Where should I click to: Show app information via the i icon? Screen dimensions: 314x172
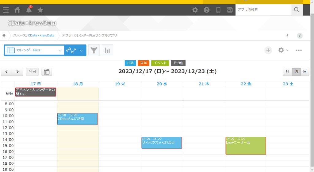(x=300, y=36)
